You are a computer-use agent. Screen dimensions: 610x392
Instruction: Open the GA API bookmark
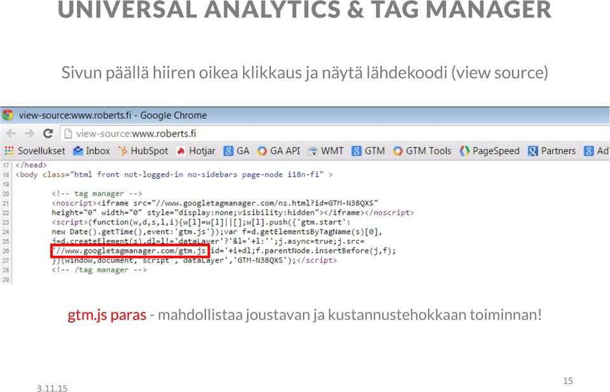[279, 151]
